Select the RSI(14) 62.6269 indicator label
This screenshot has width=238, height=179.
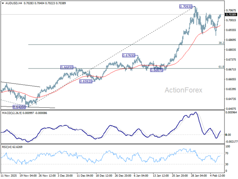point(12,147)
